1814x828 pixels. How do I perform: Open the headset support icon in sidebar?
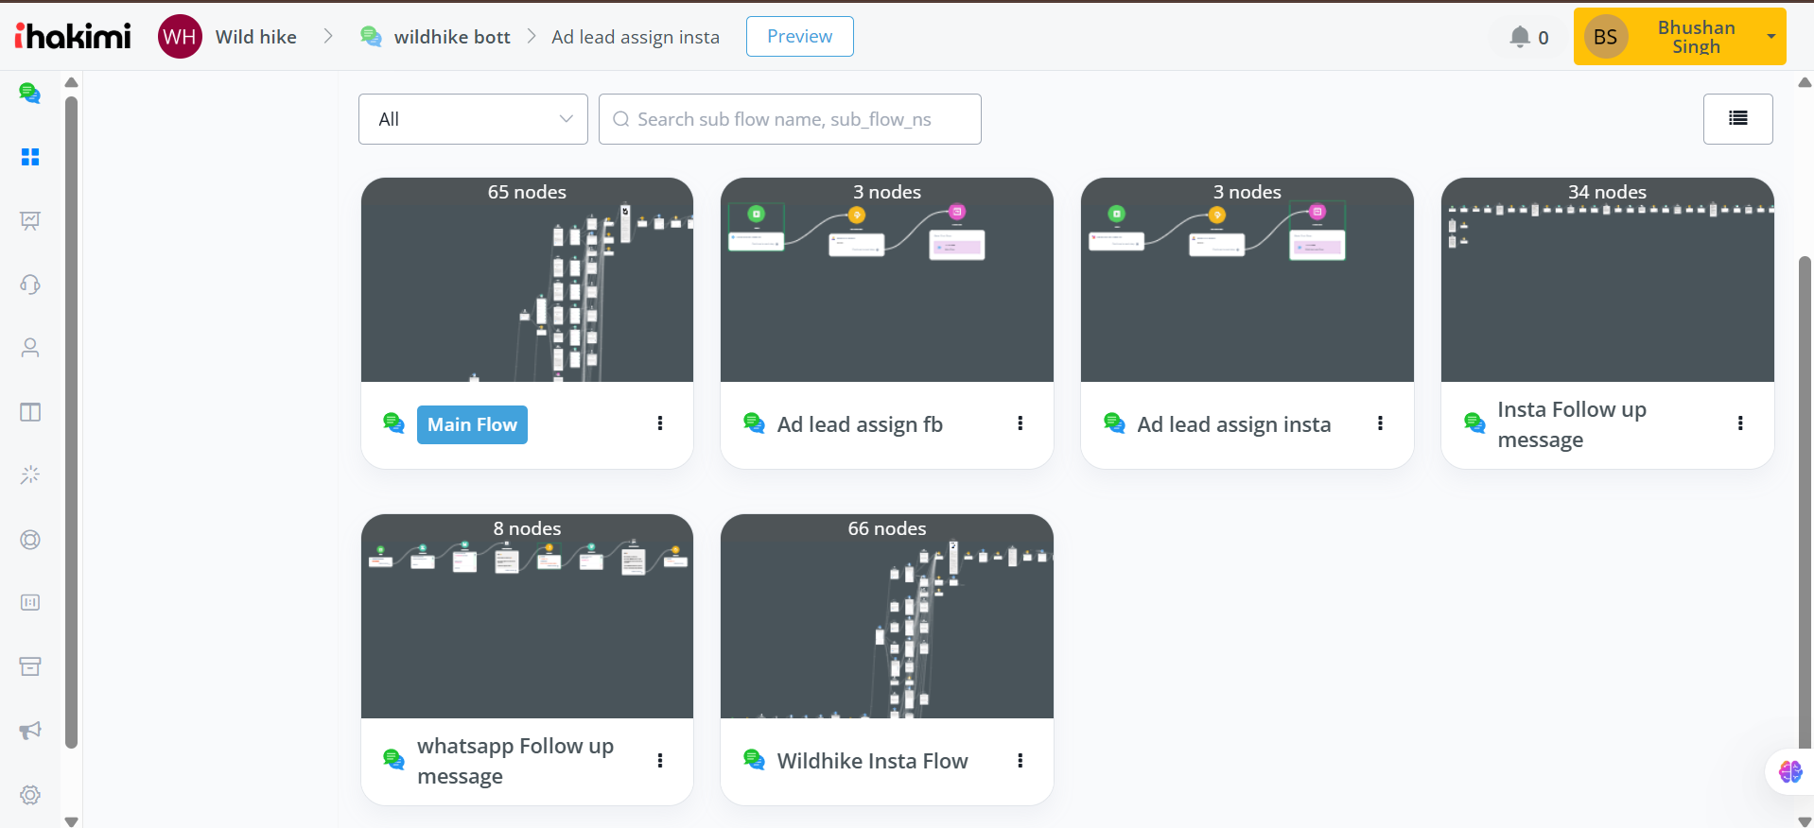click(30, 285)
